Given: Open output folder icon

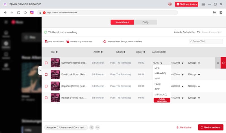Looking at the screenshot, I should point(97,127).
